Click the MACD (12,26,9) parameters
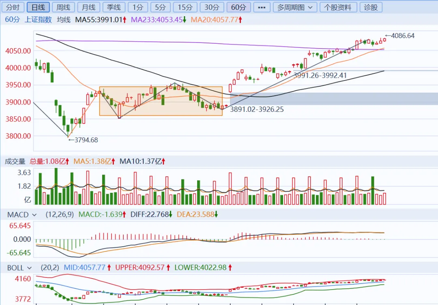This screenshot has width=438, height=305. pyautogui.click(x=60, y=214)
